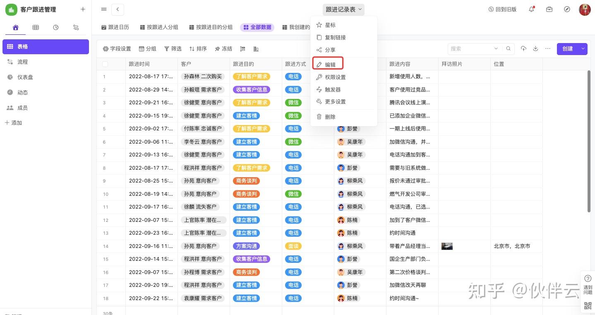595x315 pixels.
Task: Switch to the table grid icon tab
Action: click(36, 27)
